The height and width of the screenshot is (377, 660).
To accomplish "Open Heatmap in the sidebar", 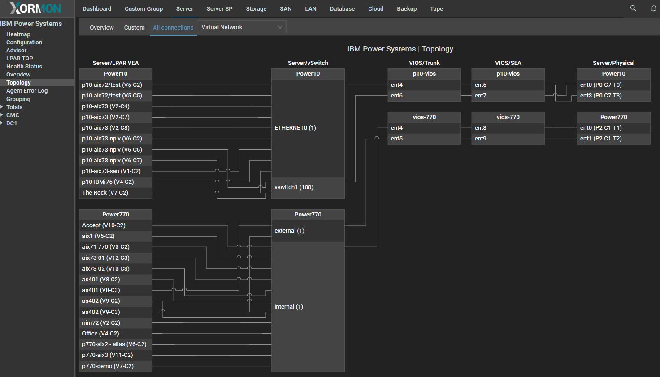I will click(x=18, y=34).
